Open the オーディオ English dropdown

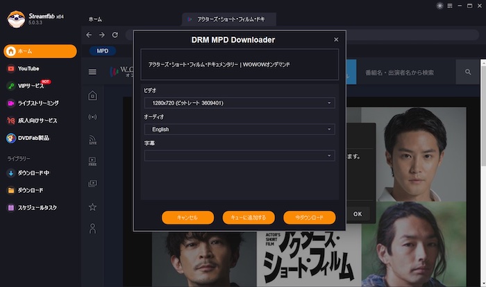click(x=240, y=129)
